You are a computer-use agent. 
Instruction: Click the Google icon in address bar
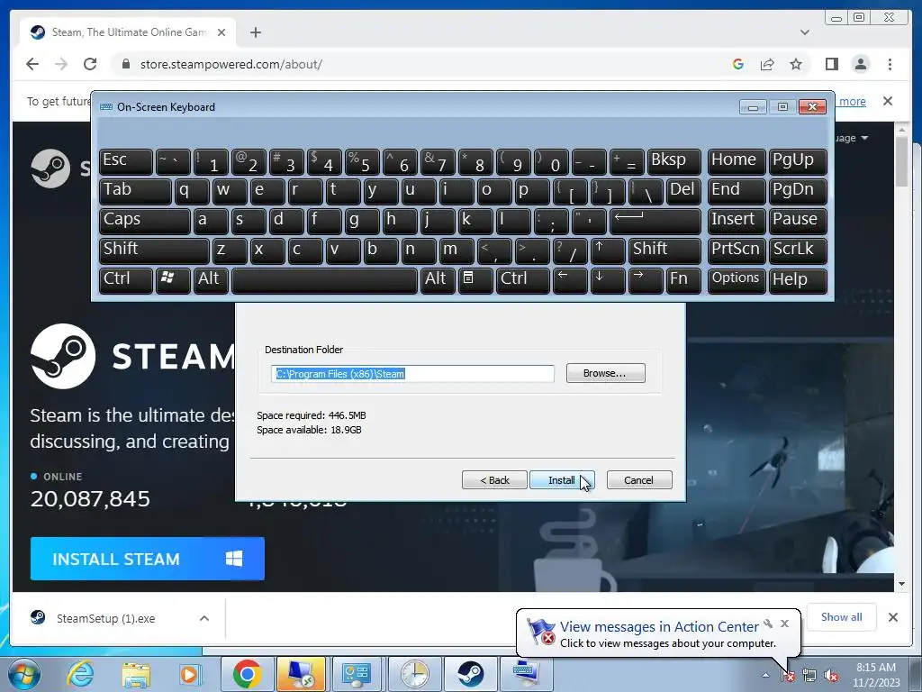tap(738, 64)
